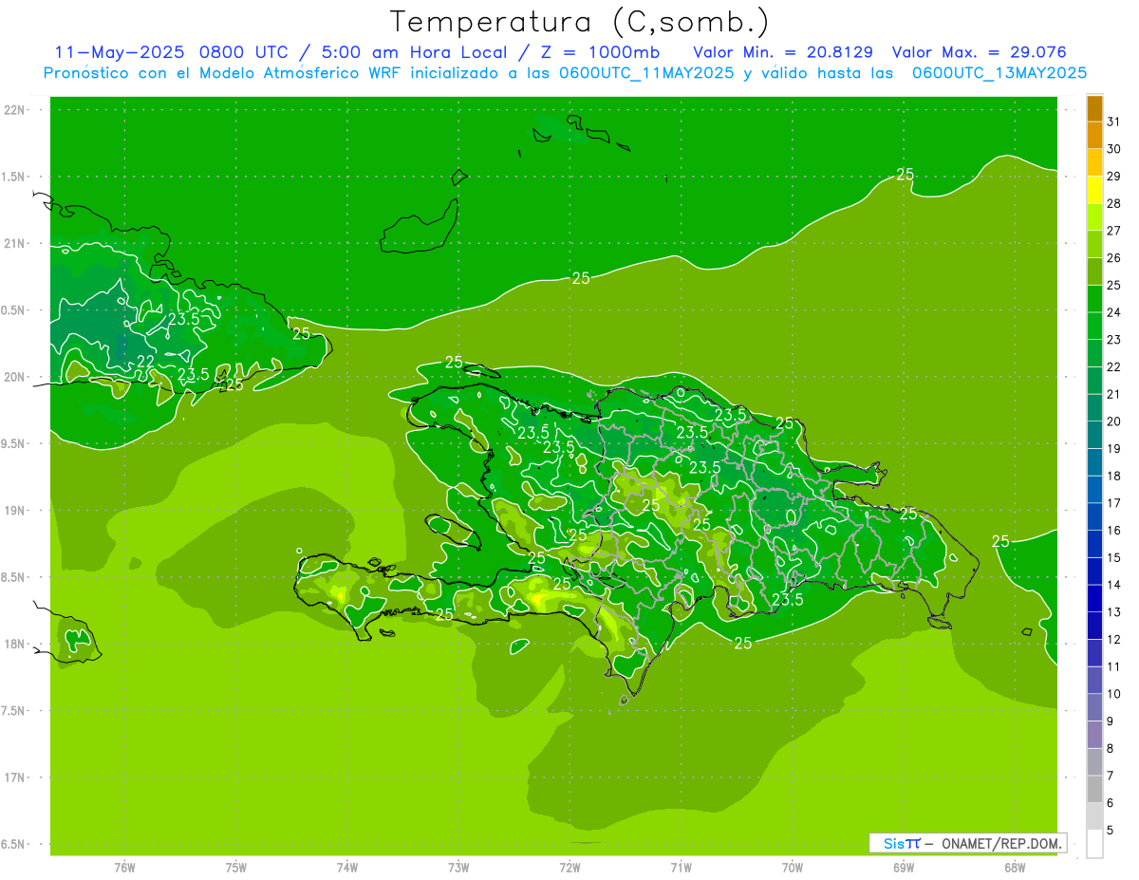The height and width of the screenshot is (880, 1139).
Task: Click the "68W" longitude axis label
Action: coord(1015,867)
